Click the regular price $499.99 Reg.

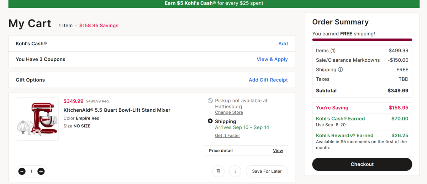coord(98,101)
